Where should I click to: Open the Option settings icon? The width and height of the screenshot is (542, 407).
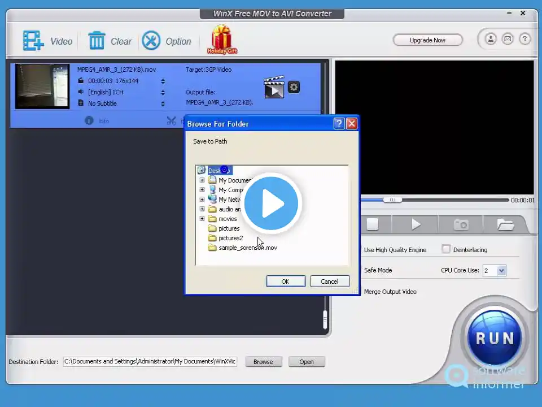[151, 41]
